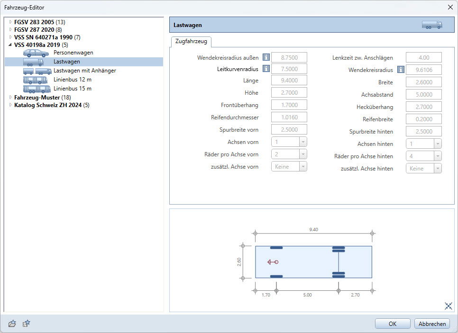Click the Frontüberhang input field

289,105
